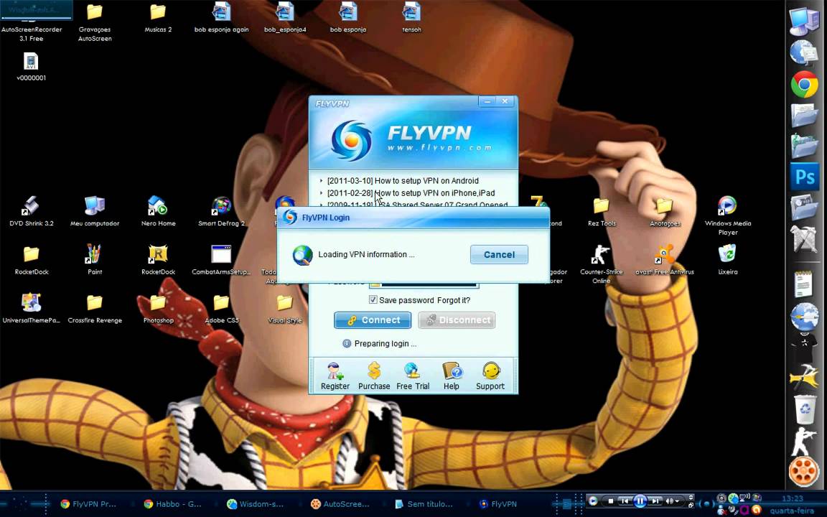Click the Support smiley icon

click(x=490, y=377)
